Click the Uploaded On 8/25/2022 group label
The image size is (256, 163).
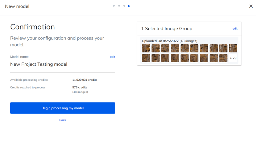pyautogui.click(x=169, y=41)
